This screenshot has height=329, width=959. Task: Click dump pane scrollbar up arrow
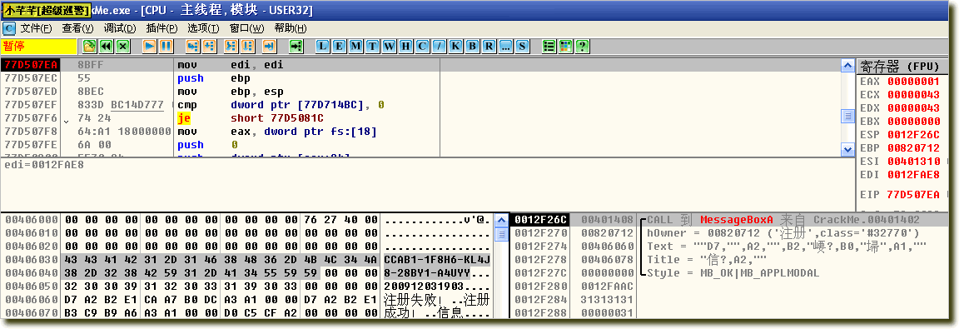click(x=501, y=220)
